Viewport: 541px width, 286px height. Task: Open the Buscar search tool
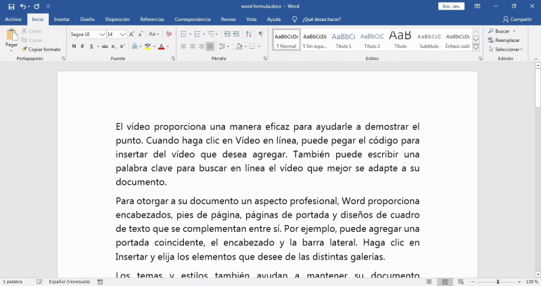coord(499,31)
